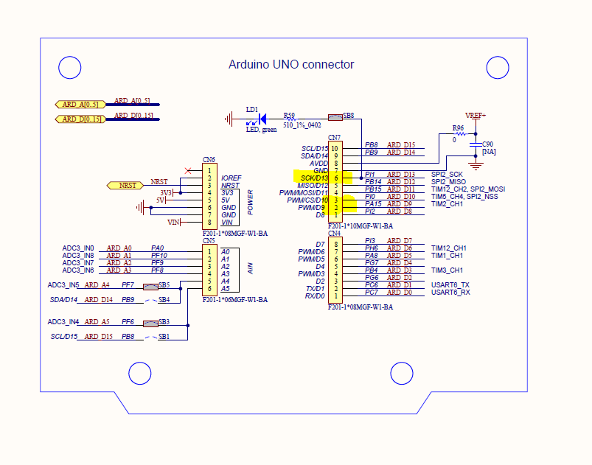This screenshot has height=465, width=592.
Task: Click the ground symbol below C90
Action: click(x=476, y=167)
